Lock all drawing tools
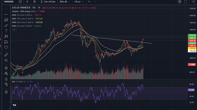Viewport: 197px width, 110px height. [6, 79]
